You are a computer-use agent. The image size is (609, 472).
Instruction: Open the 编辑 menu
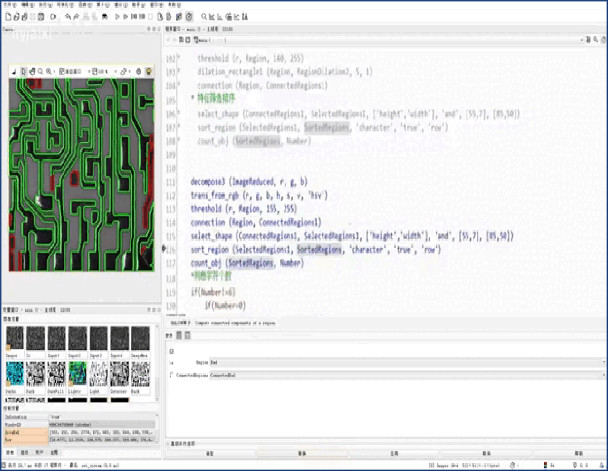click(x=28, y=5)
